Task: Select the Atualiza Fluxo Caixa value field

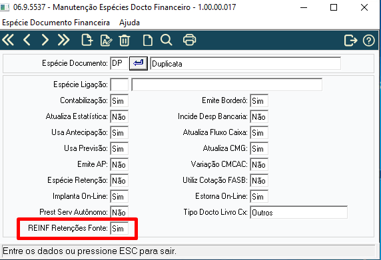Action: coord(259,133)
